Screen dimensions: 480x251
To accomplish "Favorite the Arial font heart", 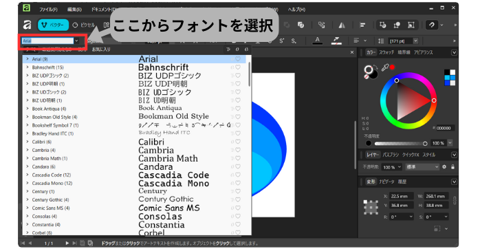I will 238,58.
